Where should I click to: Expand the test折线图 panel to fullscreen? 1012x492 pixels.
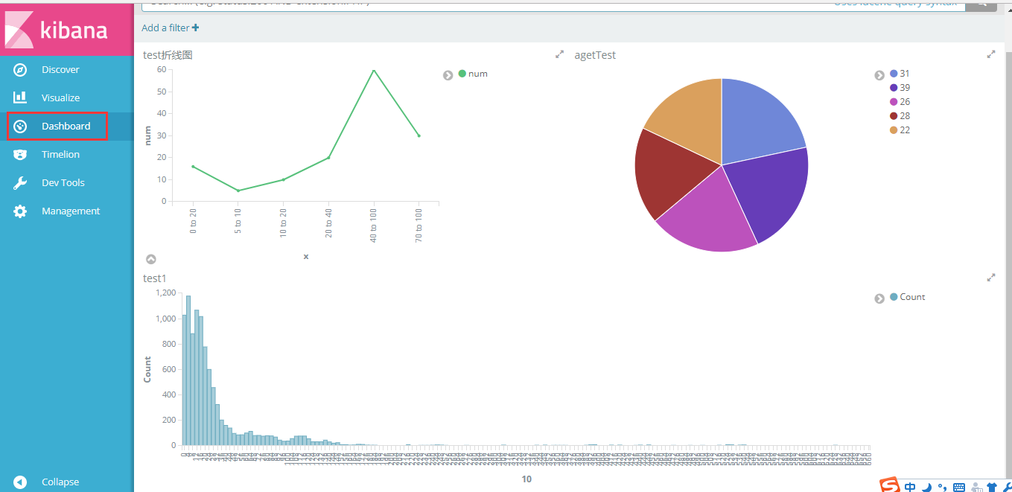559,54
